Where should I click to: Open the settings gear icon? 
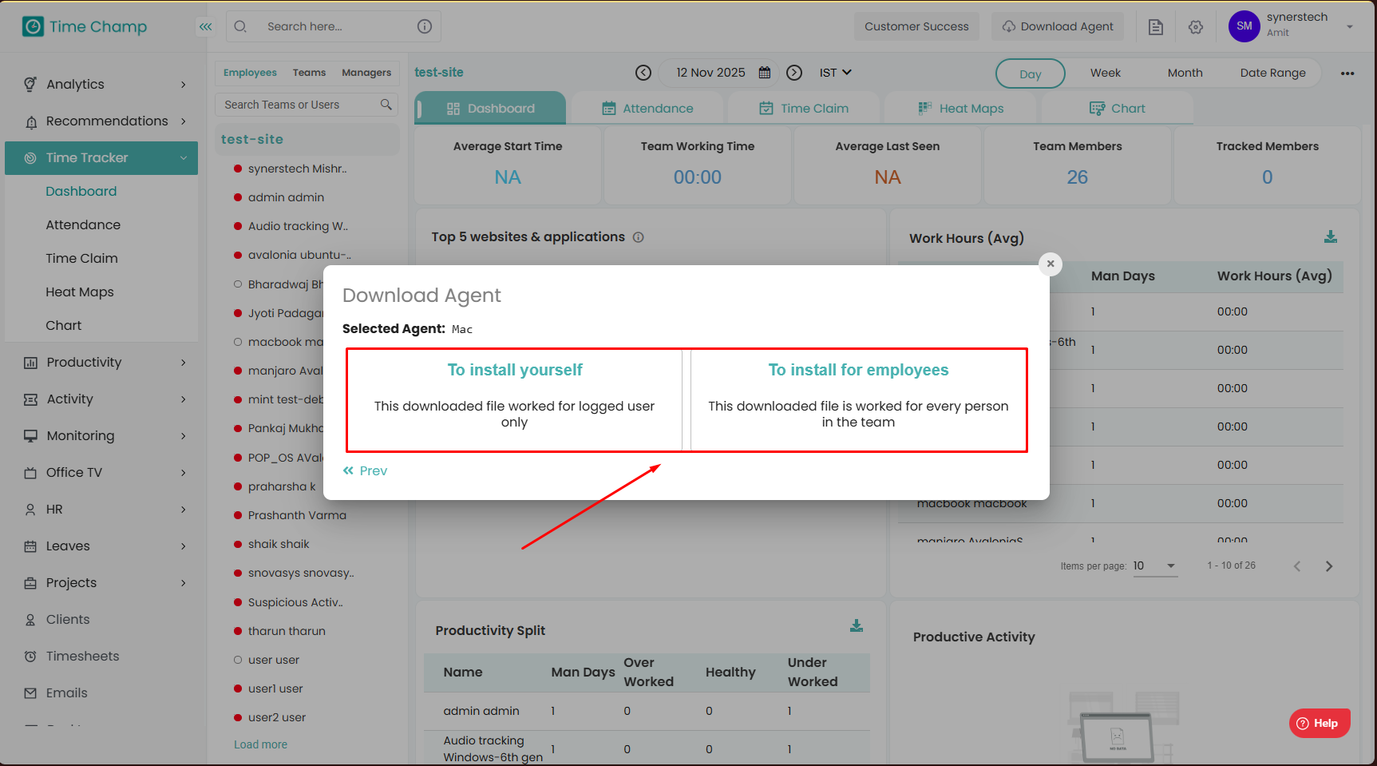coord(1196,26)
